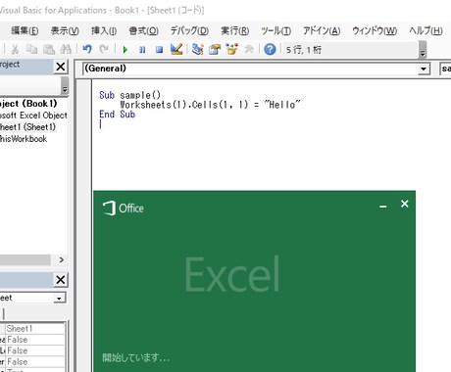
Task: Run the macro with the green play icon
Action: coord(125,50)
